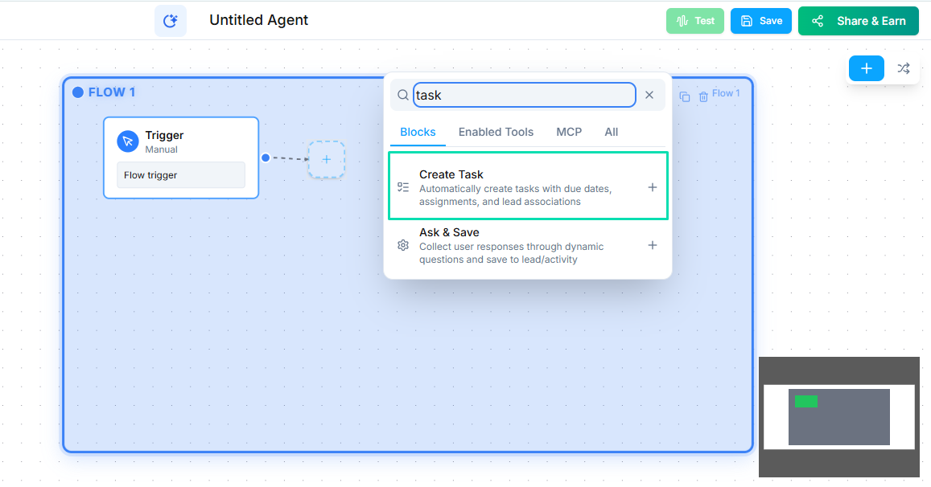
Task: Switch to the Blocks tab
Action: 418,132
